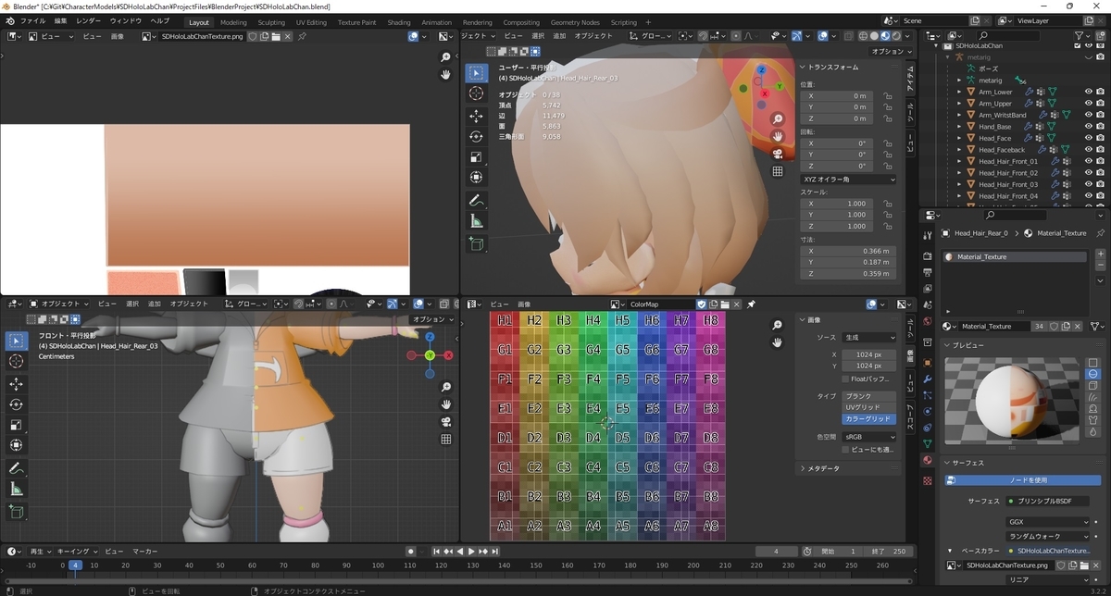This screenshot has height=596, width=1111.
Task: Select the Rotate tool in front-view viewport
Action: pos(16,404)
